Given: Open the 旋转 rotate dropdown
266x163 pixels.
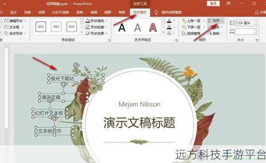Looking at the screenshot, I should pyautogui.click(x=215, y=33).
